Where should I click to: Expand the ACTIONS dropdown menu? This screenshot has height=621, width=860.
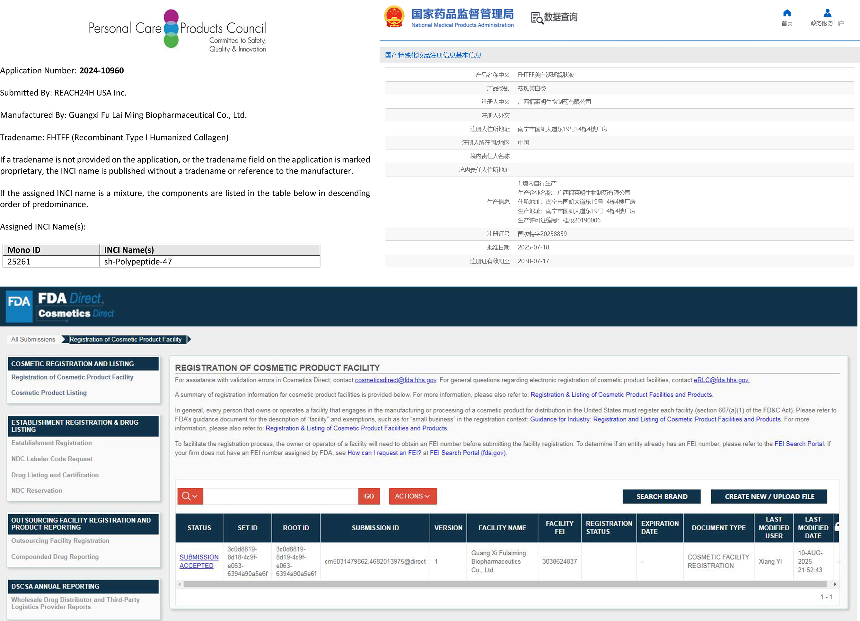coord(413,496)
